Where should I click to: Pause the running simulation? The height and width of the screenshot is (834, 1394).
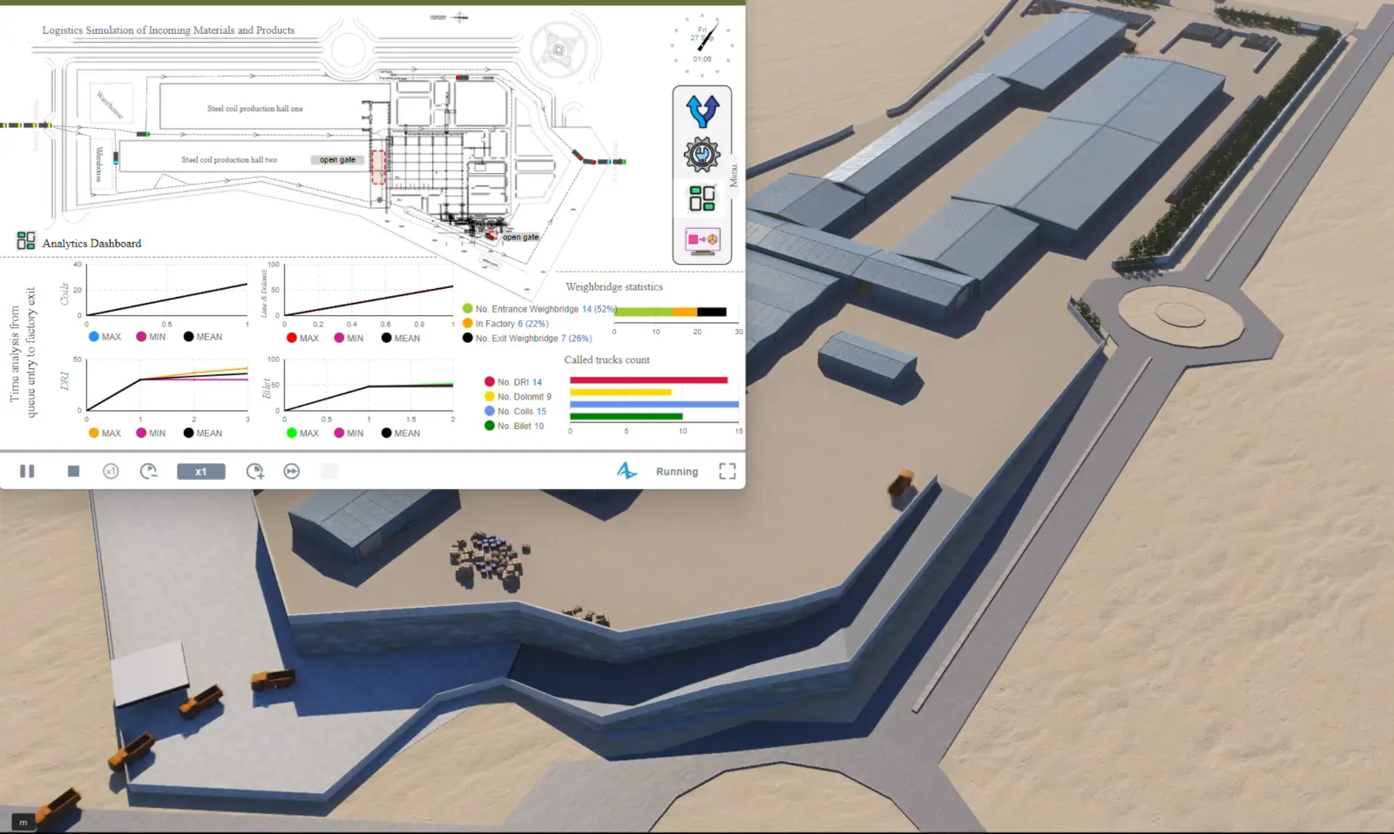click(27, 471)
